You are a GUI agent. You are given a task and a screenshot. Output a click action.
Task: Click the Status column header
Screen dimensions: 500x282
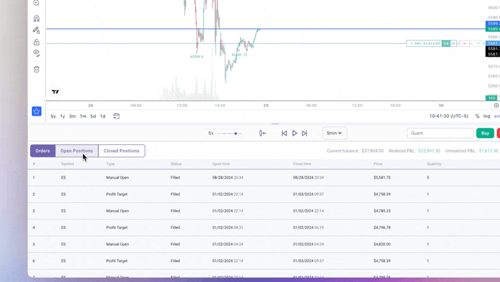pyautogui.click(x=176, y=164)
